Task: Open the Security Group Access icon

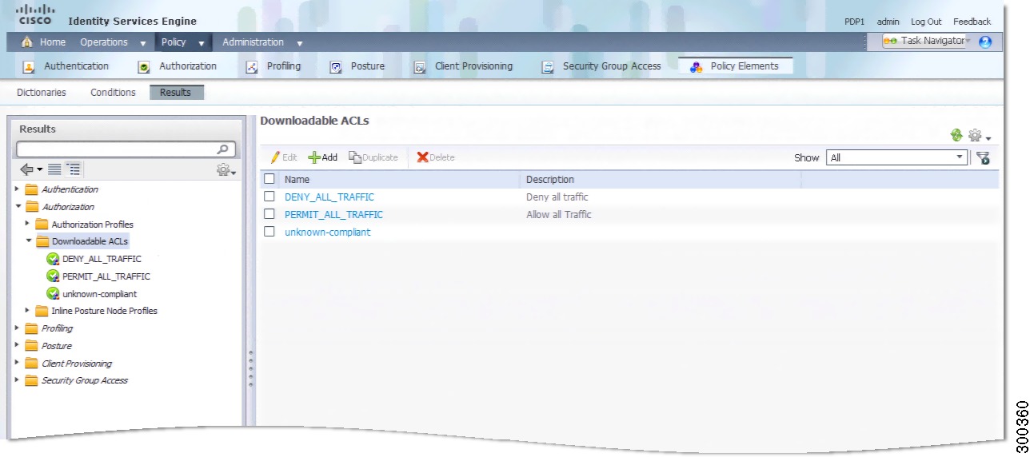Action: (548, 67)
